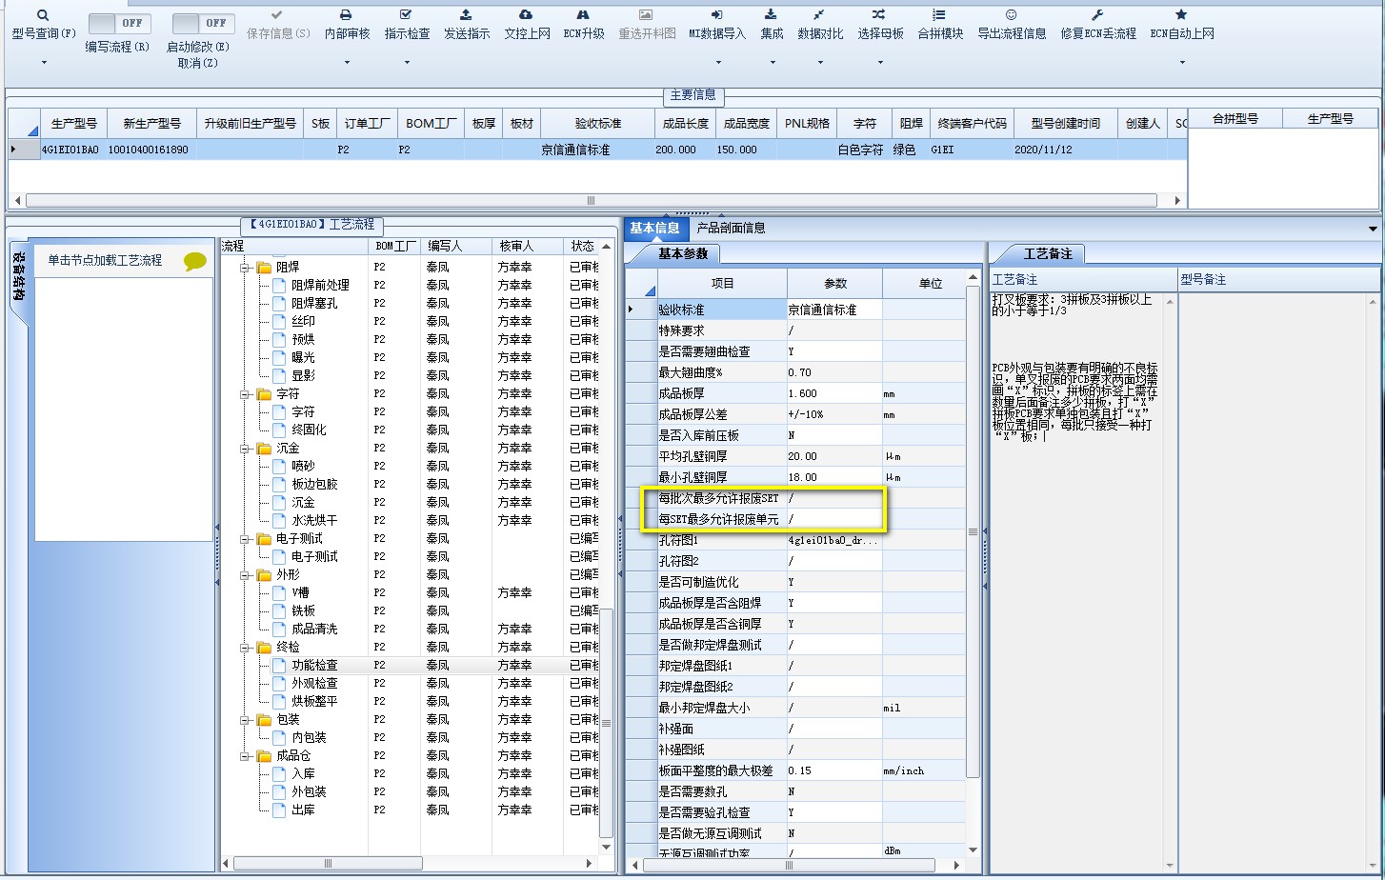The height and width of the screenshot is (880, 1385).
Task: Click 选择母板 shuffle icon
Action: (x=879, y=16)
